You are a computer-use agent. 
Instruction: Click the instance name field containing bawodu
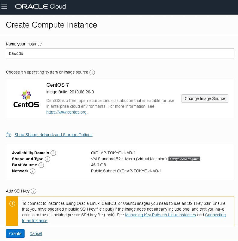click(x=120, y=53)
